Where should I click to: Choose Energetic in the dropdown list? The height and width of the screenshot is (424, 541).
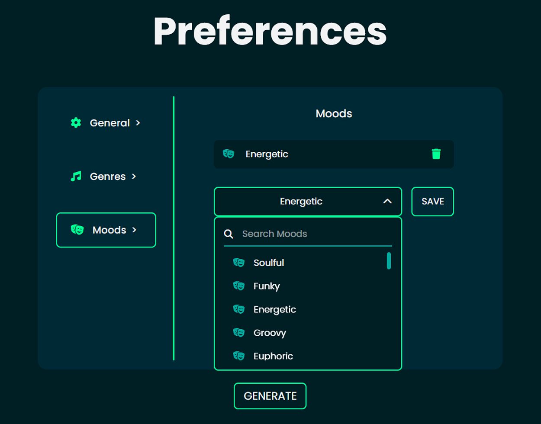(275, 309)
